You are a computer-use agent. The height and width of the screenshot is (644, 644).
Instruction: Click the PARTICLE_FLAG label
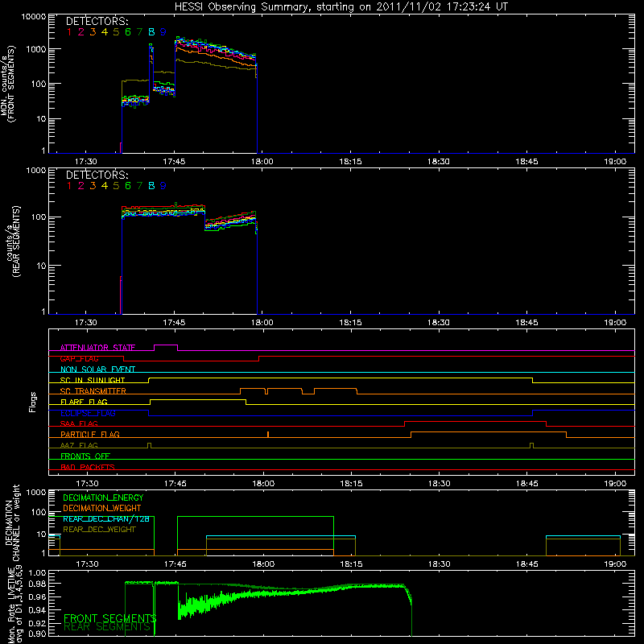click(90, 434)
